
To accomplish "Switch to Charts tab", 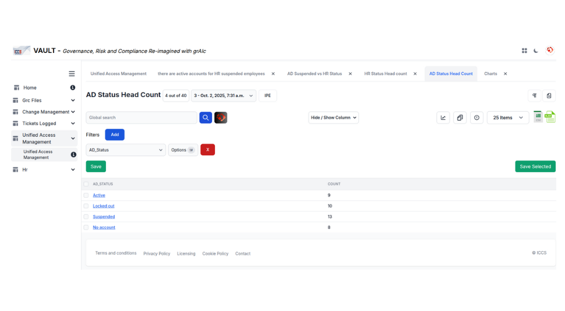I will pyautogui.click(x=490, y=74).
